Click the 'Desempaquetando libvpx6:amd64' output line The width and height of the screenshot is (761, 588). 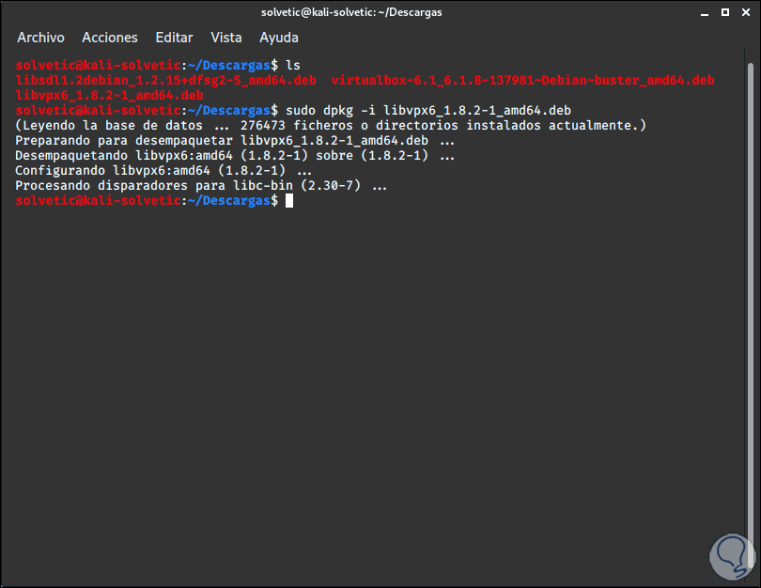pyautogui.click(x=235, y=155)
